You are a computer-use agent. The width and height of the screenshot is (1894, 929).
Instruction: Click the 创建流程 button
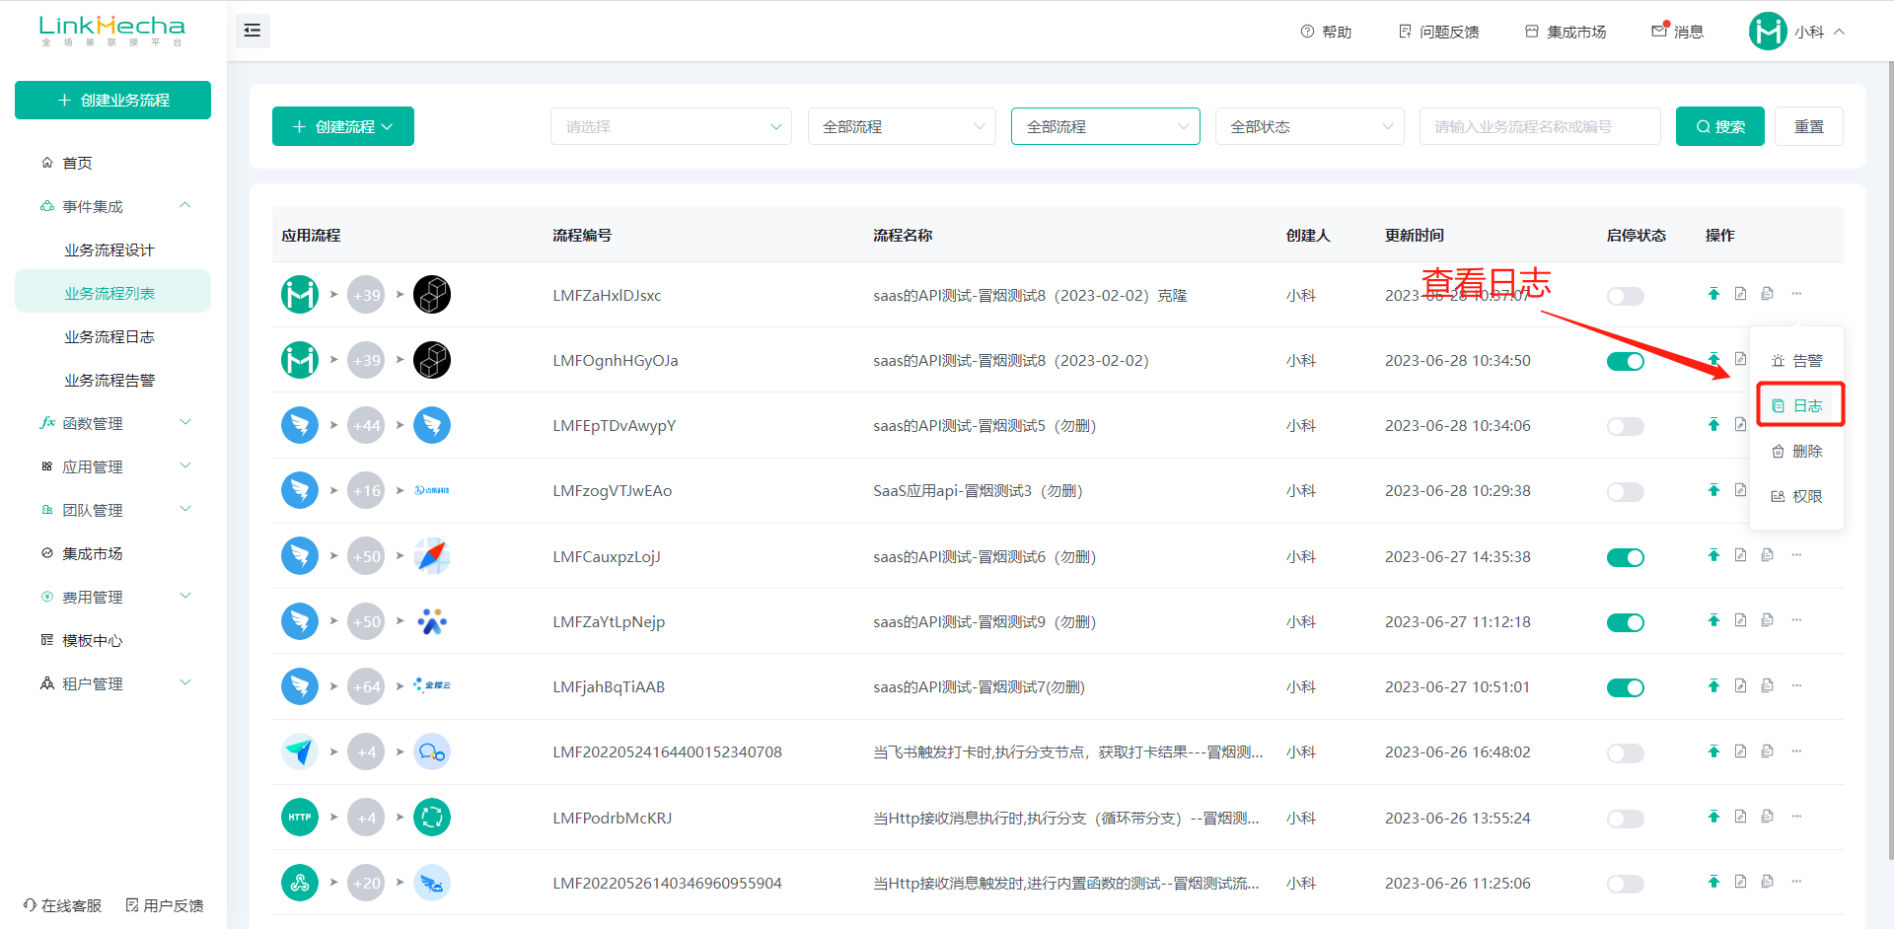[x=342, y=126]
